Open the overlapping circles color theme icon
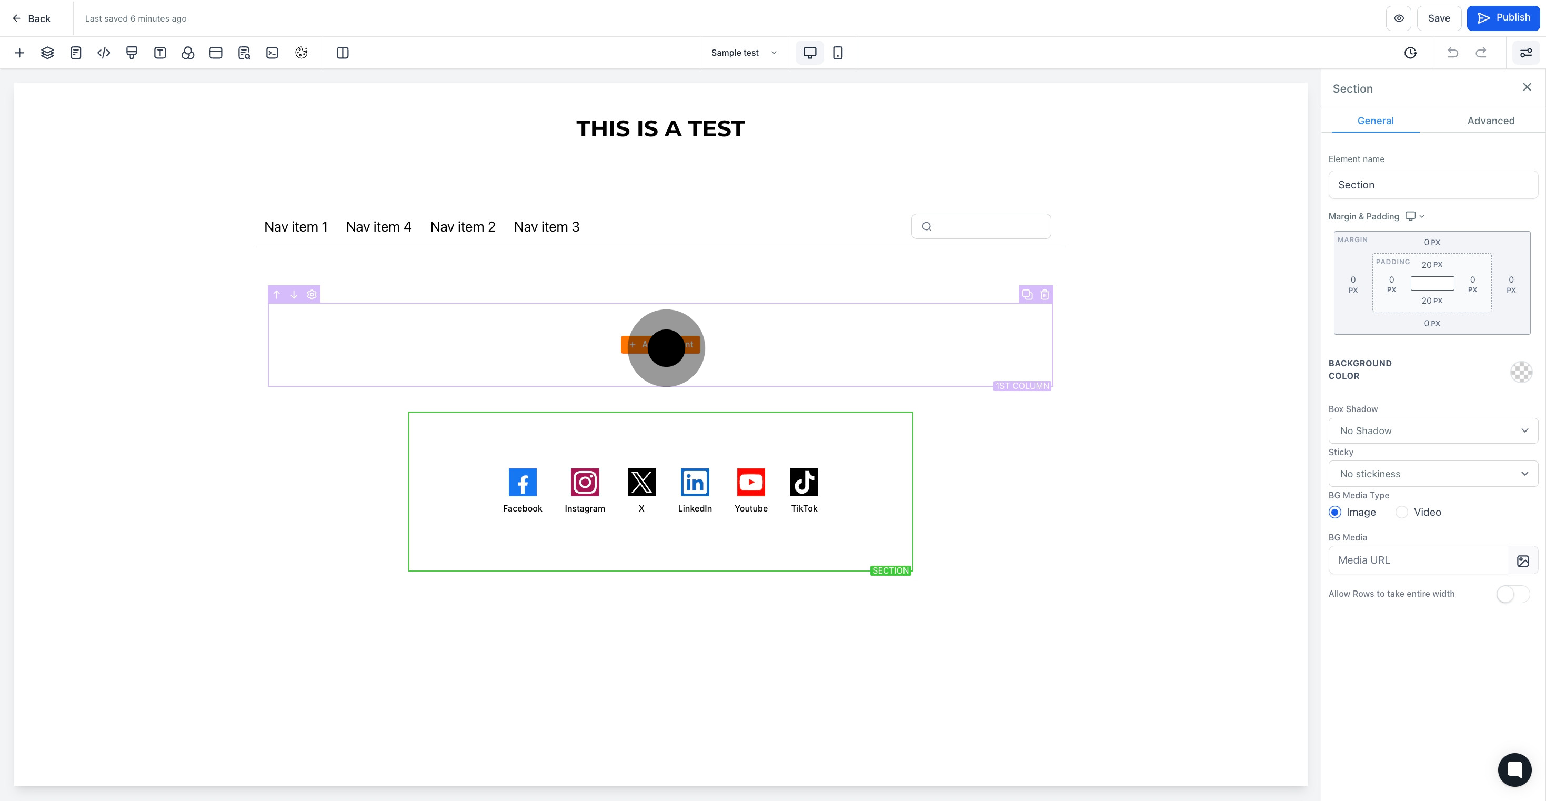The image size is (1546, 801). 188,53
